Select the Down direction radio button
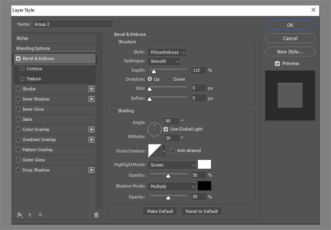This screenshot has height=230, width=331. pos(169,79)
